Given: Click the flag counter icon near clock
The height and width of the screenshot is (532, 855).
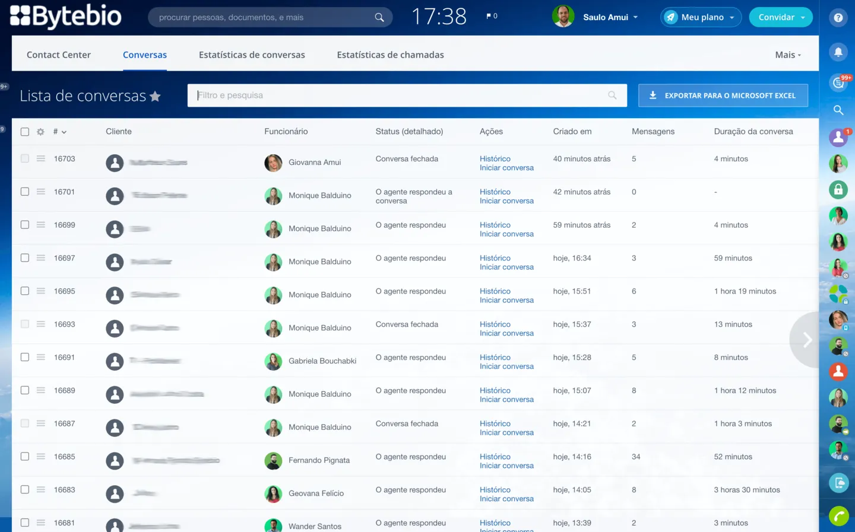Looking at the screenshot, I should point(492,16).
